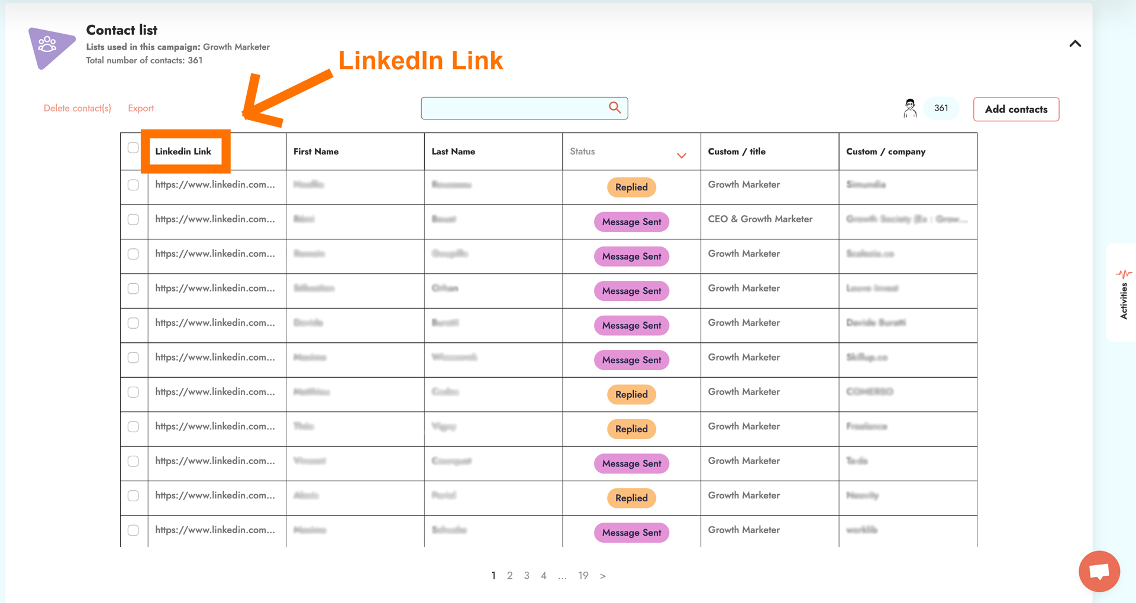Click the contact count avatar icon
This screenshot has width=1136, height=603.
910,108
